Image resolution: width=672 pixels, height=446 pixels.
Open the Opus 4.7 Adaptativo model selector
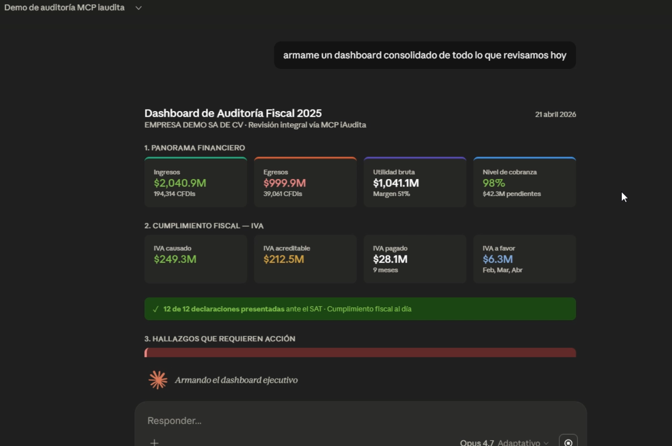coord(504,442)
